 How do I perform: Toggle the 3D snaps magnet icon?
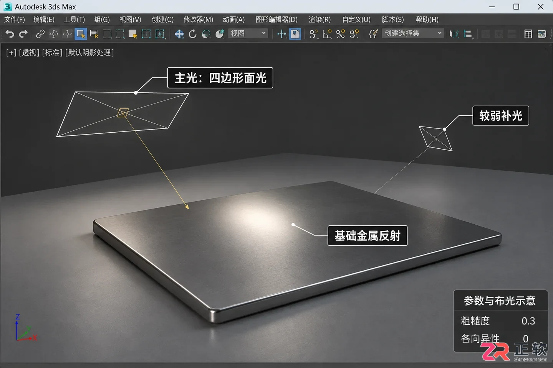313,34
